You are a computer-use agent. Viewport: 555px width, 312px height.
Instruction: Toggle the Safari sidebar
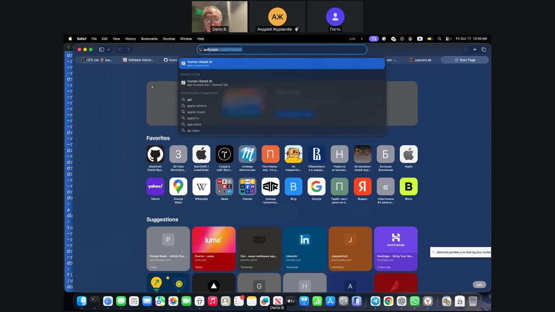[101, 49]
